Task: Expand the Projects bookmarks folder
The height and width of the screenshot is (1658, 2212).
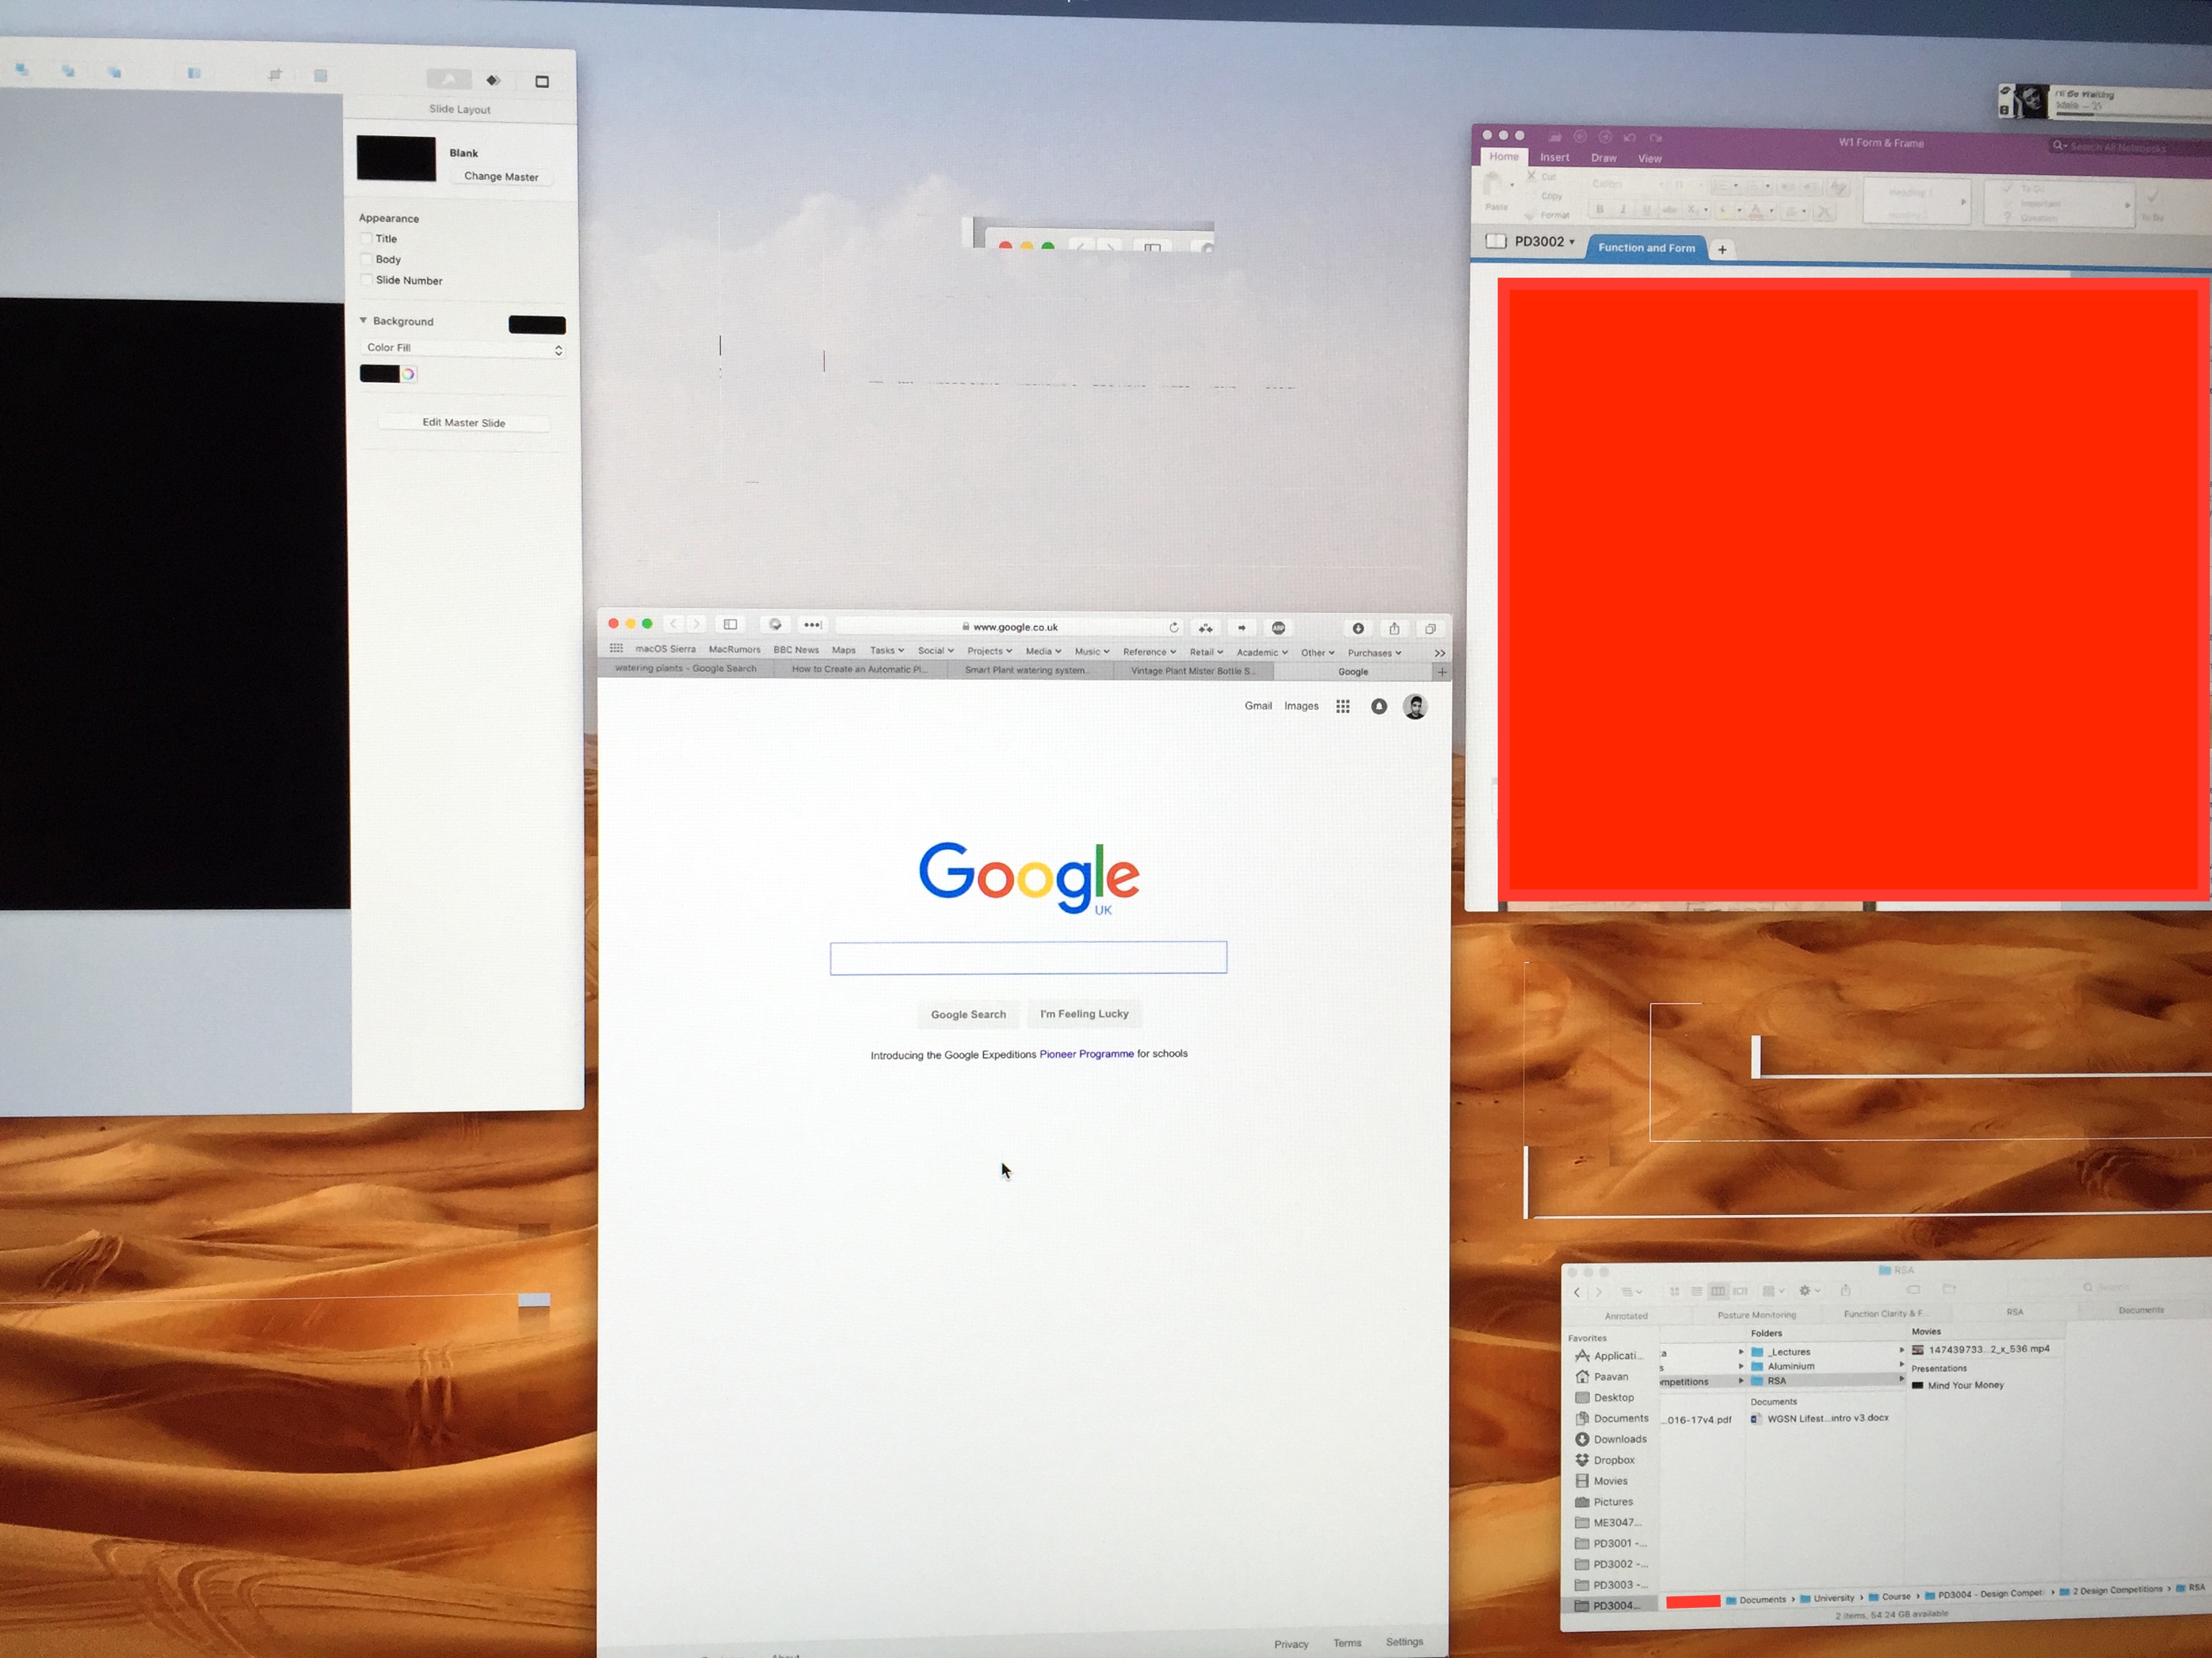Action: [990, 651]
